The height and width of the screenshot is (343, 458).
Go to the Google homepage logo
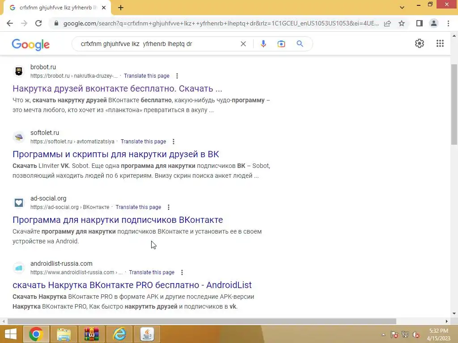(x=31, y=44)
